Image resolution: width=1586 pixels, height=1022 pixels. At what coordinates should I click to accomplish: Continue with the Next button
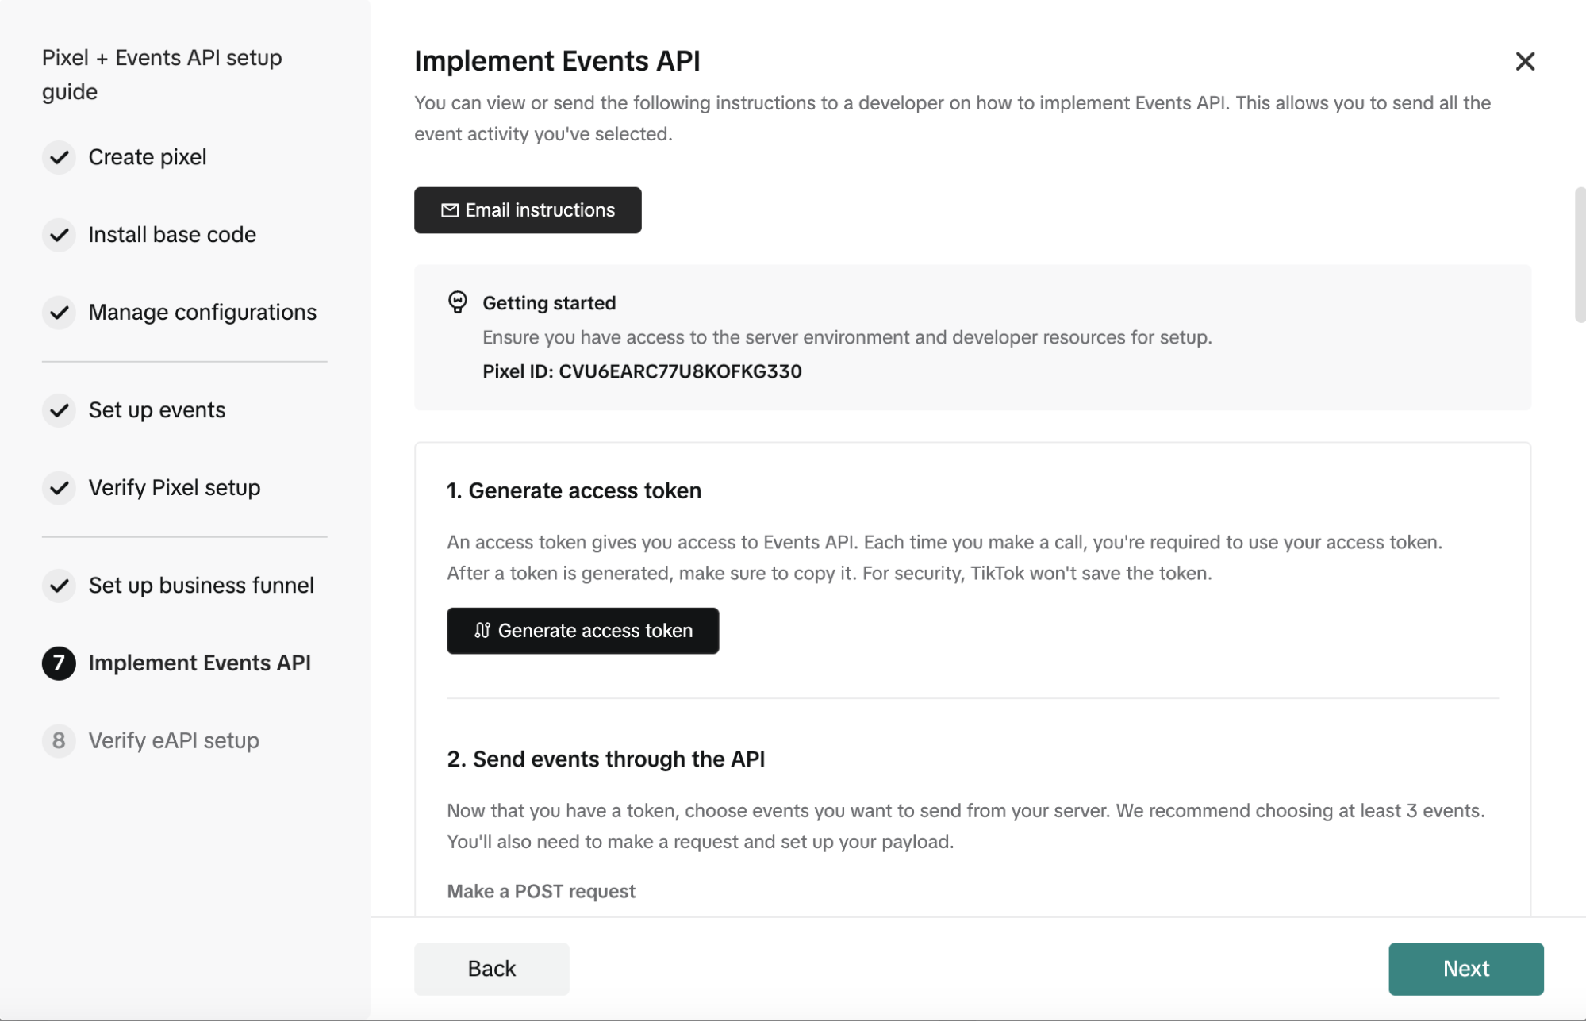point(1465,969)
